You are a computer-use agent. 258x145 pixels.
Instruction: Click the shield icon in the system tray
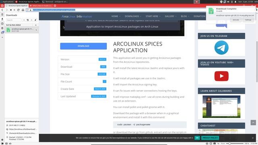coord(221,2)
